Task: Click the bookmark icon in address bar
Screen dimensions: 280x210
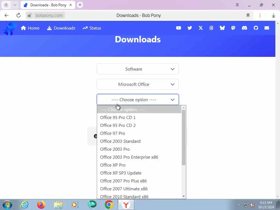Action: [x=248, y=15]
